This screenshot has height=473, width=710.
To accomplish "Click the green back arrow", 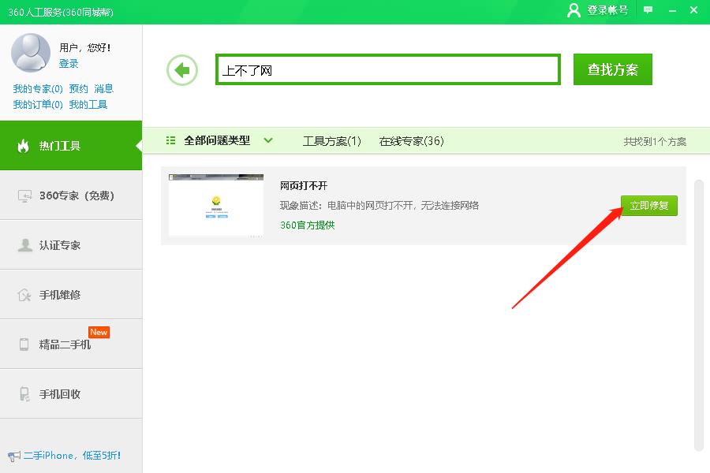I will [x=182, y=69].
